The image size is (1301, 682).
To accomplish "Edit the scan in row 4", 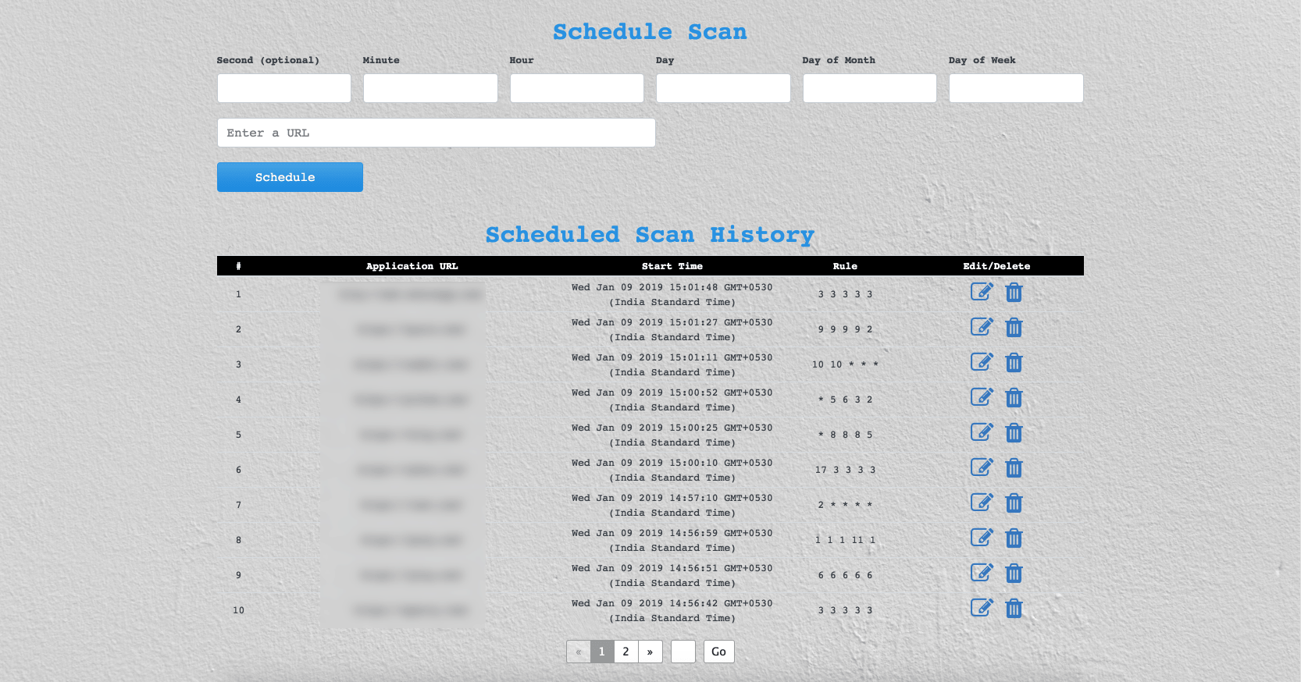I will point(982,397).
